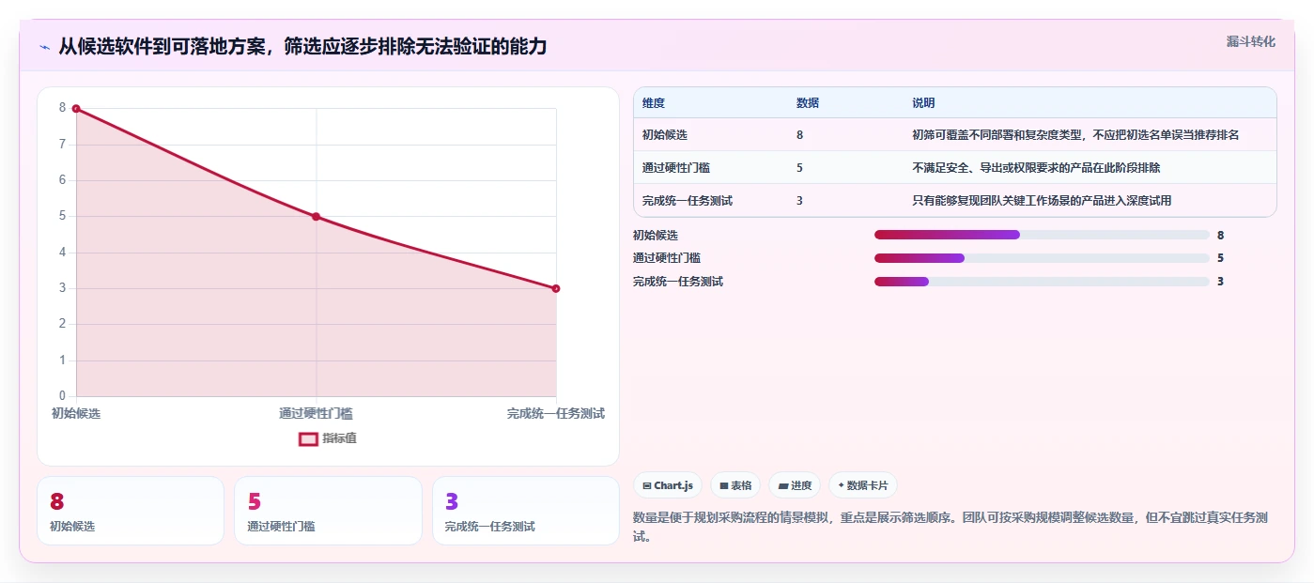
Task: Click the 数据 column header
Action: [x=808, y=103]
